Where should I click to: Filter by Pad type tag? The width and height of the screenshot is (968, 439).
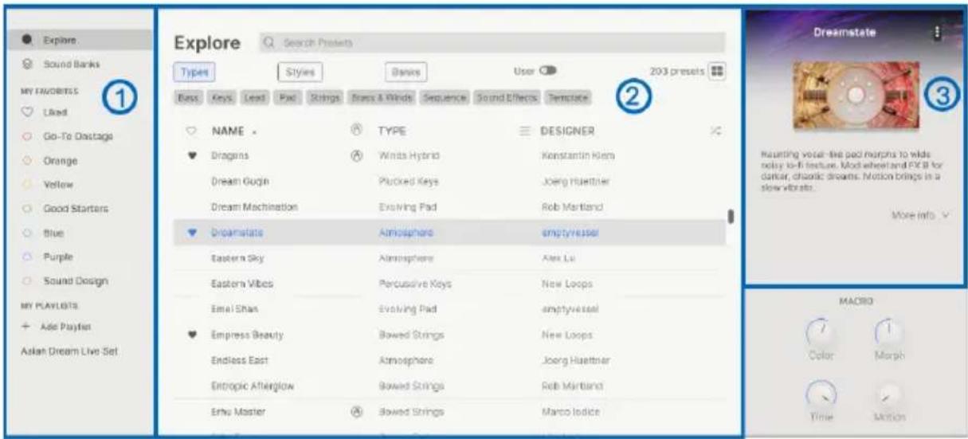pyautogui.click(x=287, y=97)
